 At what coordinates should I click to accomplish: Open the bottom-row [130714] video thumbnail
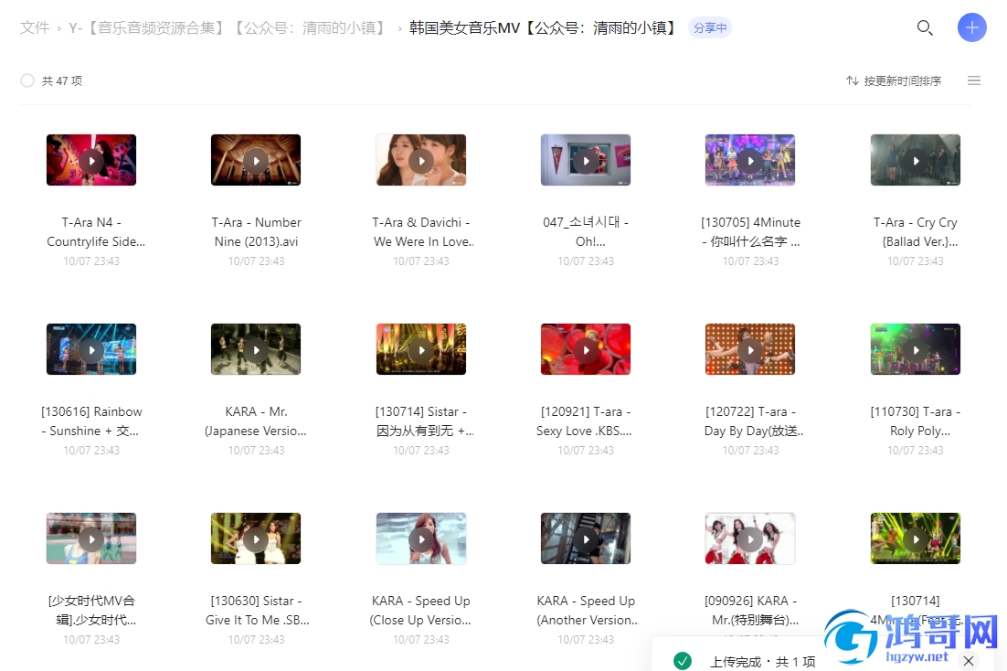tap(915, 538)
